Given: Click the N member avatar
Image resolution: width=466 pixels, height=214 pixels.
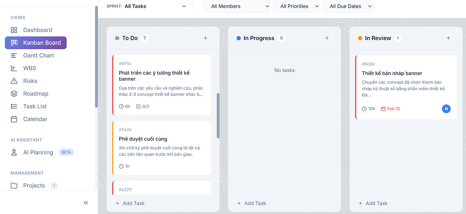Looking at the screenshot, I should pos(446,109).
